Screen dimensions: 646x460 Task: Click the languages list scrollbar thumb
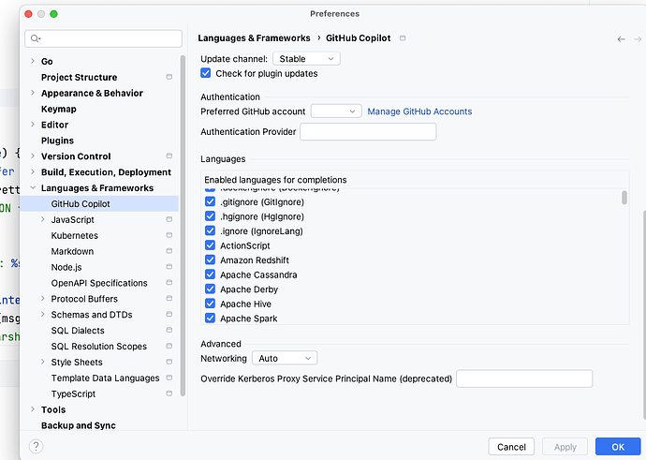(x=624, y=198)
